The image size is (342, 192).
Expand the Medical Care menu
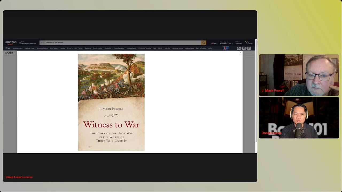point(30,48)
